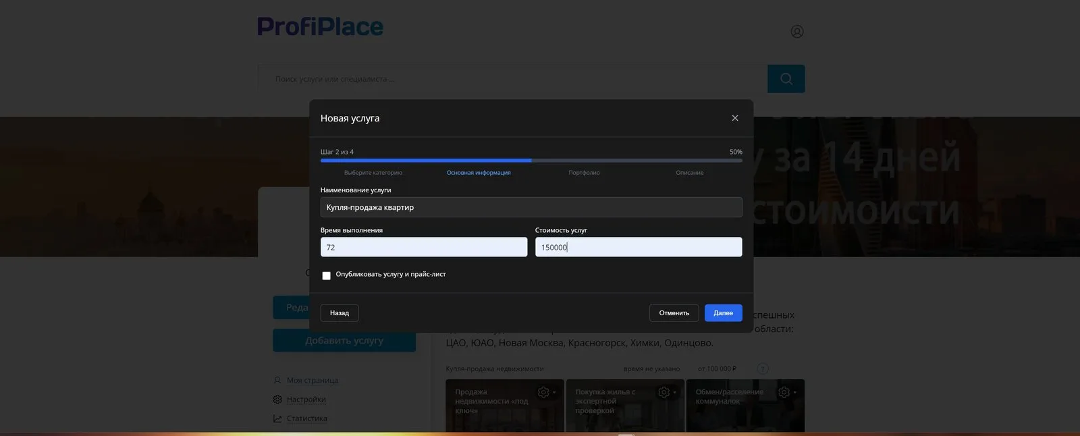Click the от 100 000 ₽ price text
This screenshot has width=1080, height=436.
717,369
